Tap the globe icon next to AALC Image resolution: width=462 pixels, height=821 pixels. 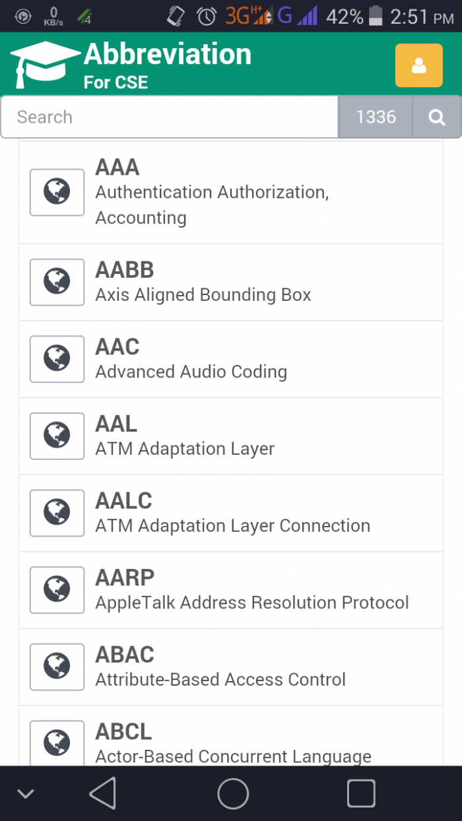57,513
